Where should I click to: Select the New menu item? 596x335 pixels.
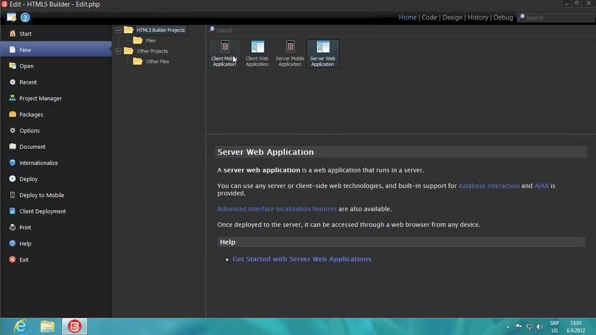pyautogui.click(x=56, y=50)
